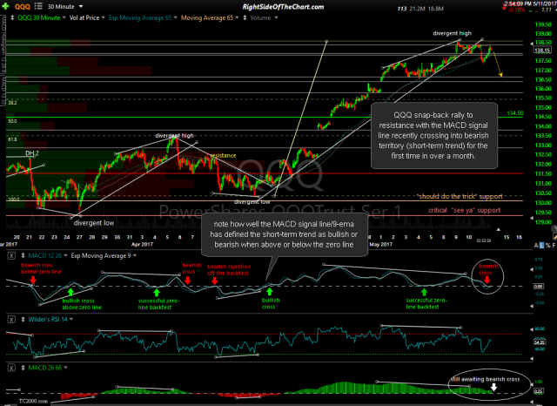
Task: Click the price axis pointer near 138.50
Action: (532, 43)
